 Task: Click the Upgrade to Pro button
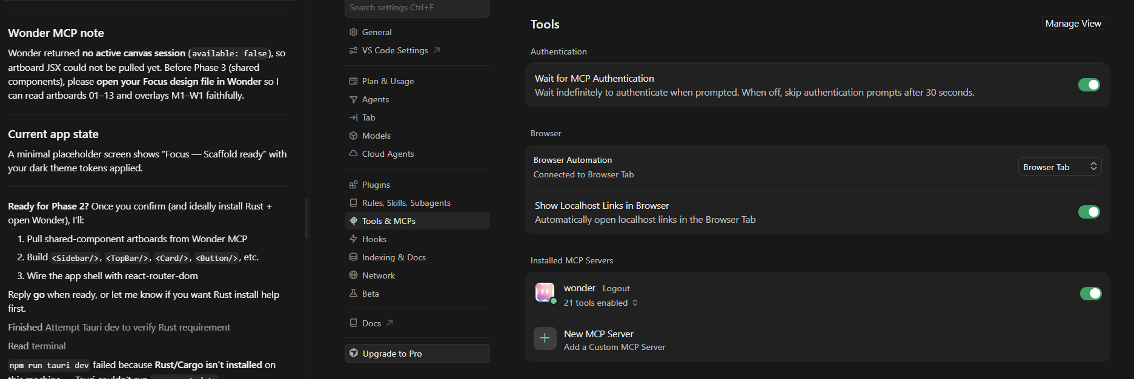[417, 354]
